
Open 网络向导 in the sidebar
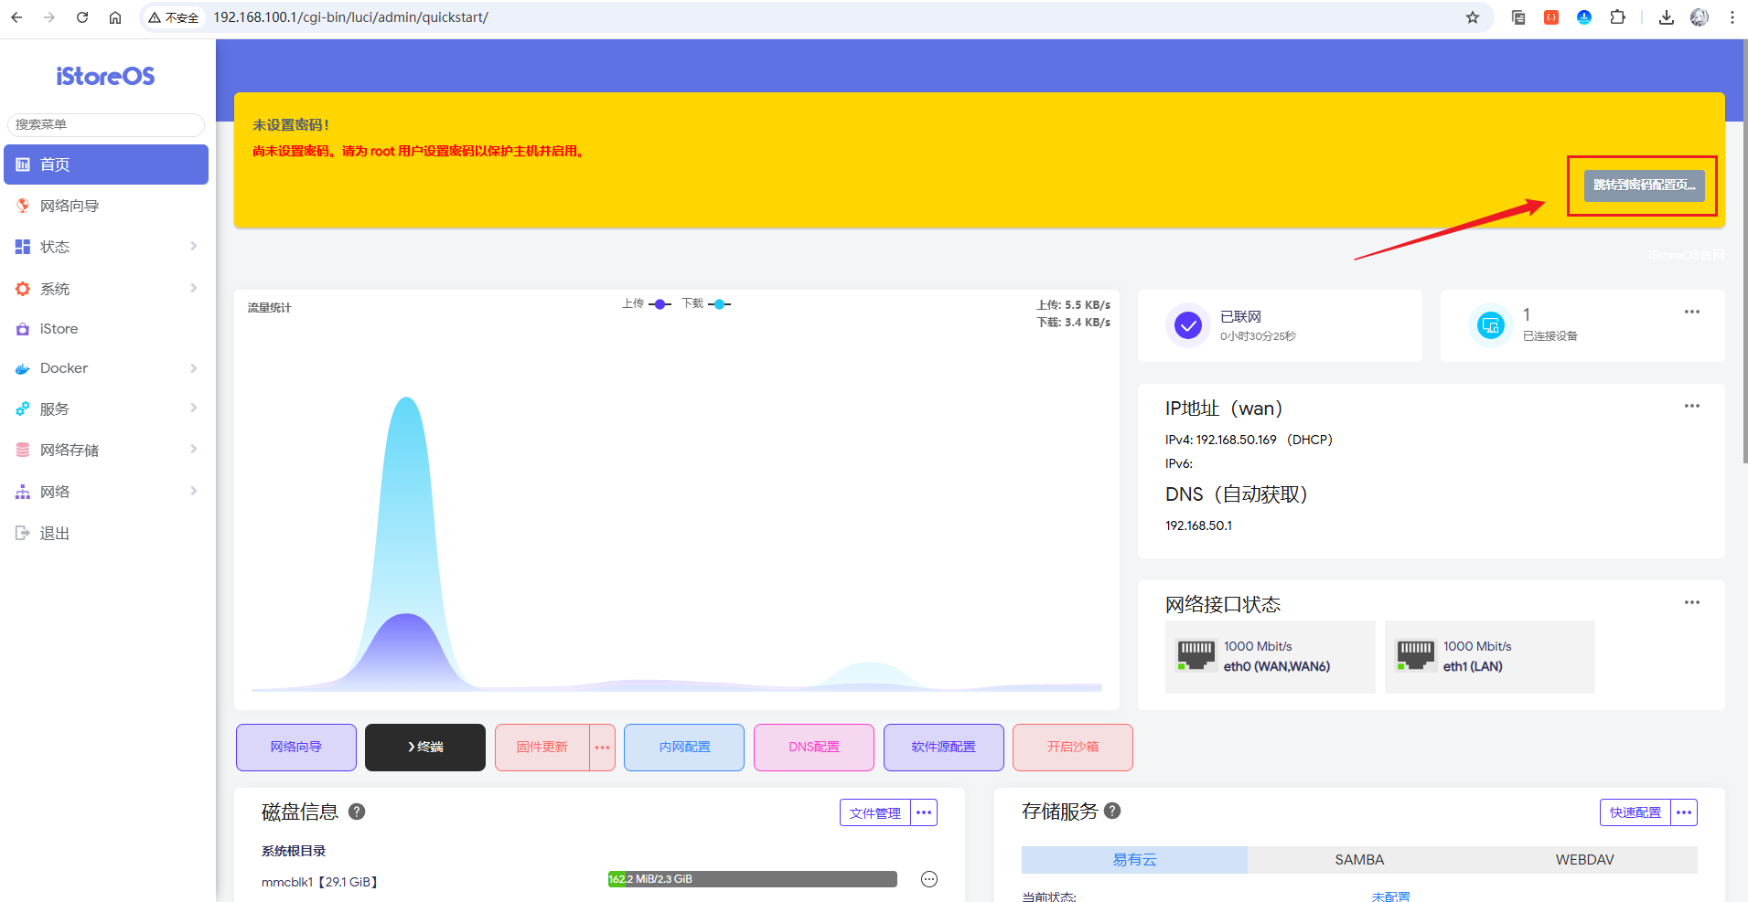(x=106, y=206)
